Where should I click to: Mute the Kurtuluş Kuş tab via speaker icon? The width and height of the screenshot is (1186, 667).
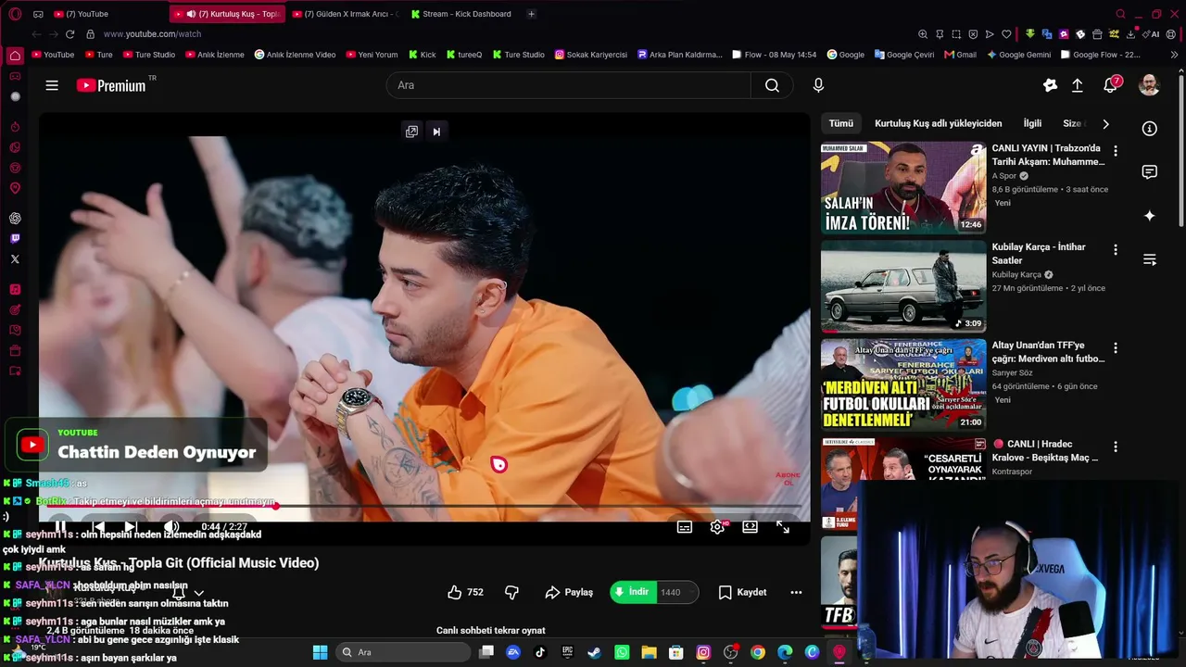coord(191,14)
